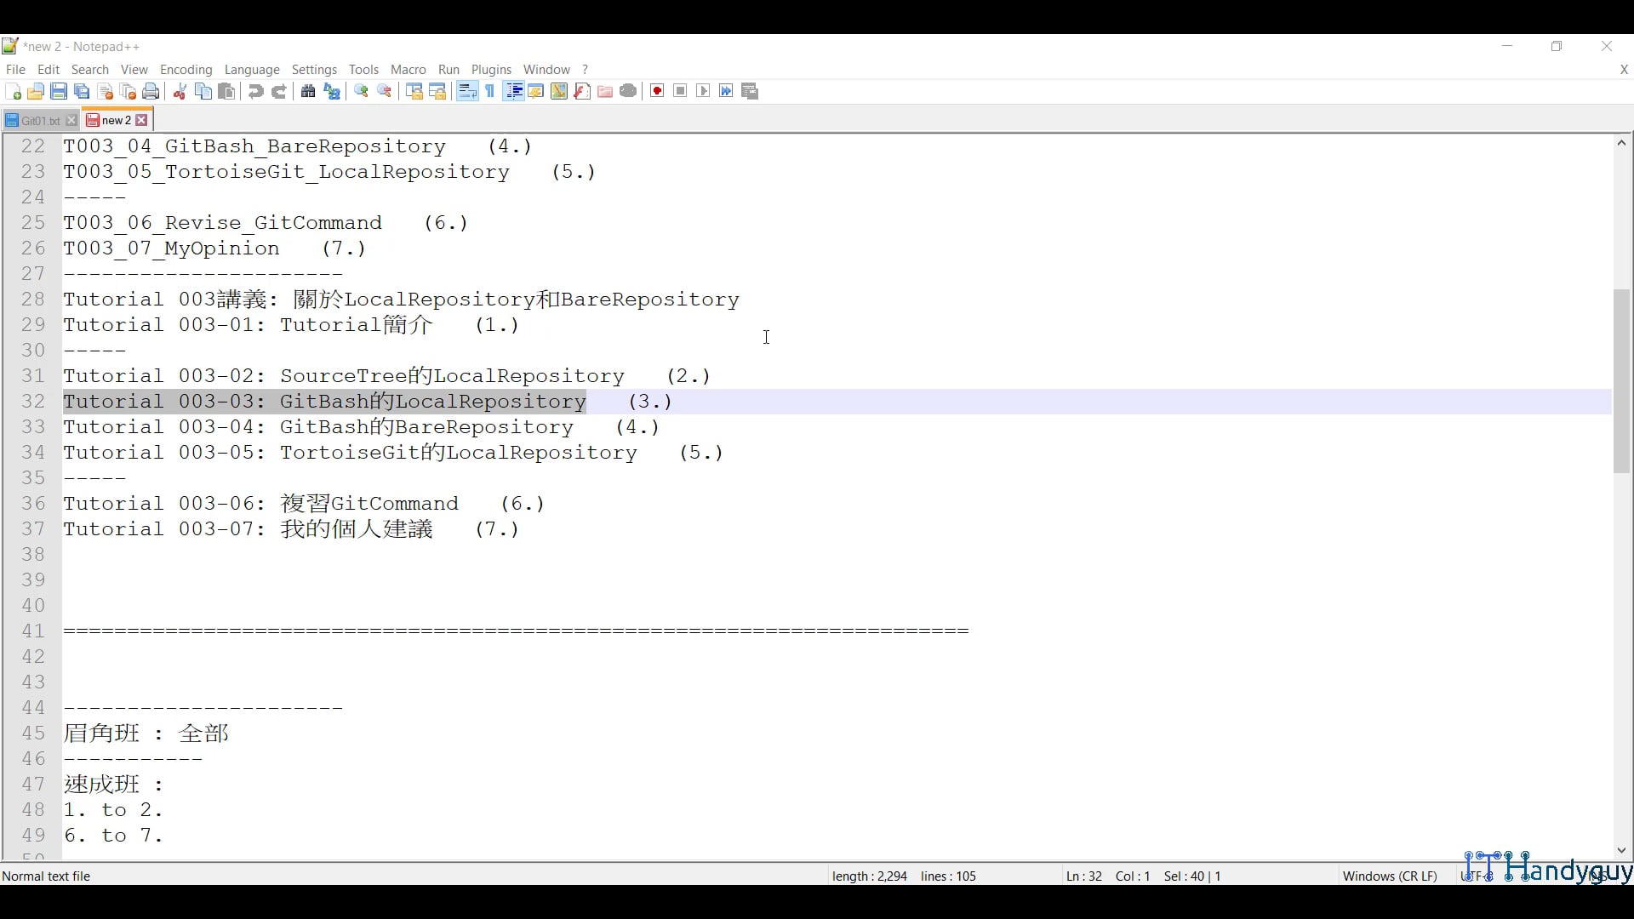The width and height of the screenshot is (1634, 919).
Task: Toggle synchronized vertical scrolling lock icon
Action: [x=414, y=91]
